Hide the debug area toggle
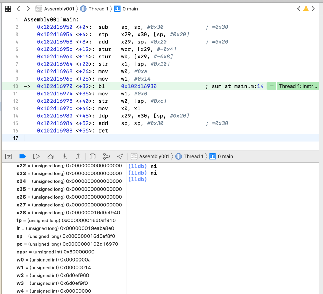This screenshot has width=323, height=294. click(x=9, y=156)
